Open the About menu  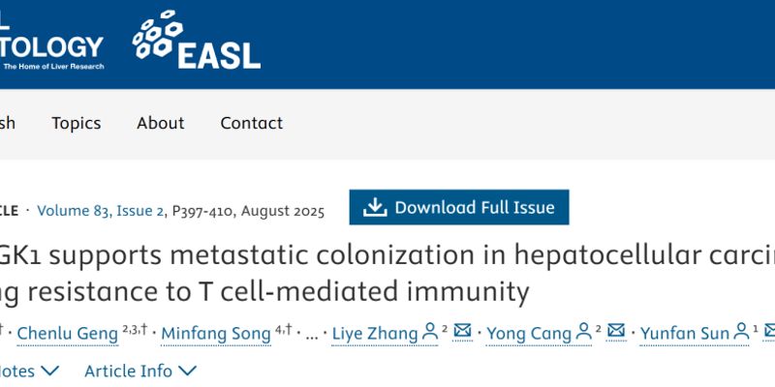160,123
